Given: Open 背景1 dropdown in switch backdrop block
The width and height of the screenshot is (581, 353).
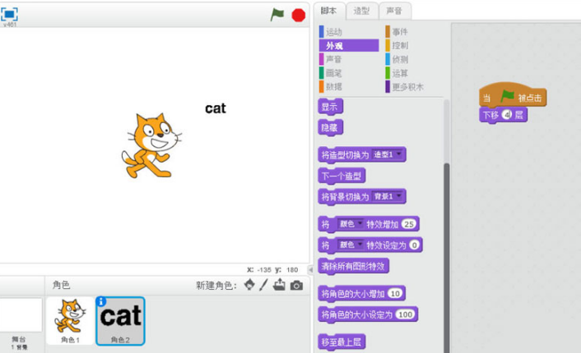Looking at the screenshot, I should point(388,196).
